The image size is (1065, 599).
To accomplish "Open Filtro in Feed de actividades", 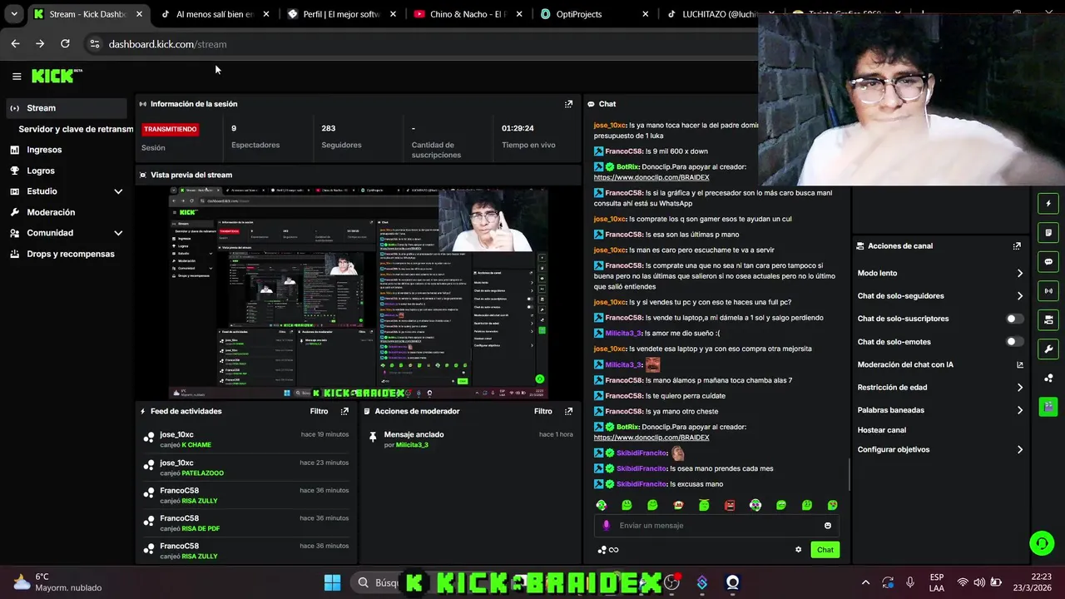I will coord(319,411).
